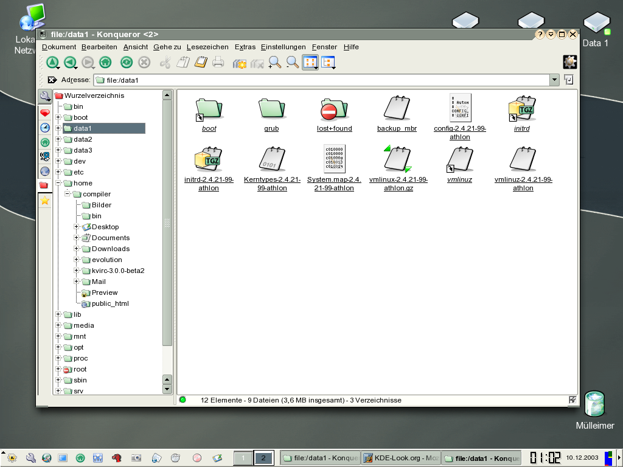This screenshot has height=467, width=623.
Task: Switch to tree view mode
Action: [x=328, y=63]
